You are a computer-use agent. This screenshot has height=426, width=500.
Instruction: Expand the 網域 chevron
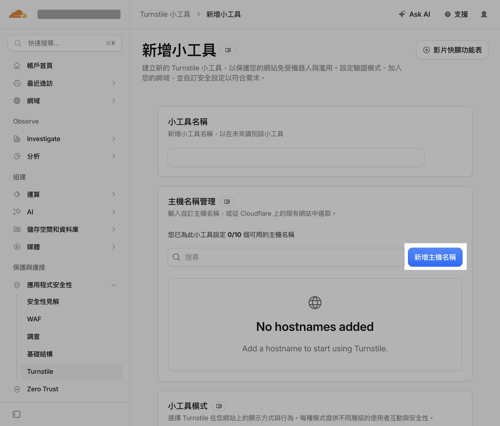click(x=113, y=101)
